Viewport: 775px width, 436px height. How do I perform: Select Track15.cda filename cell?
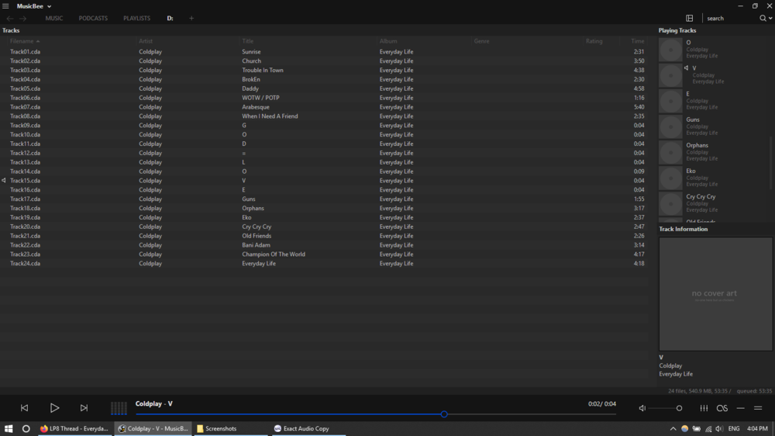26,181
